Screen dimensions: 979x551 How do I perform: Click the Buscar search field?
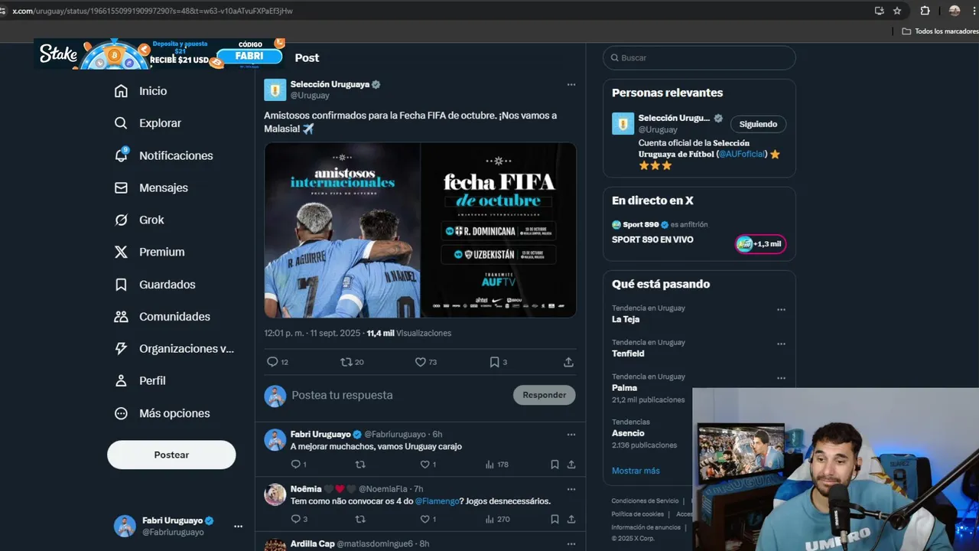pos(699,57)
